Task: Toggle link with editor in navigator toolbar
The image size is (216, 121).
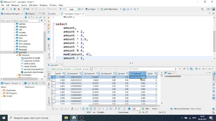Action: tap(40, 17)
